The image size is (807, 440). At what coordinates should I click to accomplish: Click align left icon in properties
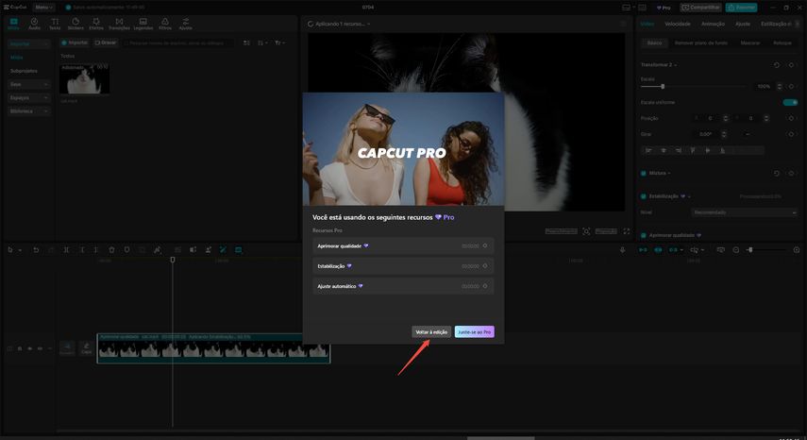(648, 151)
